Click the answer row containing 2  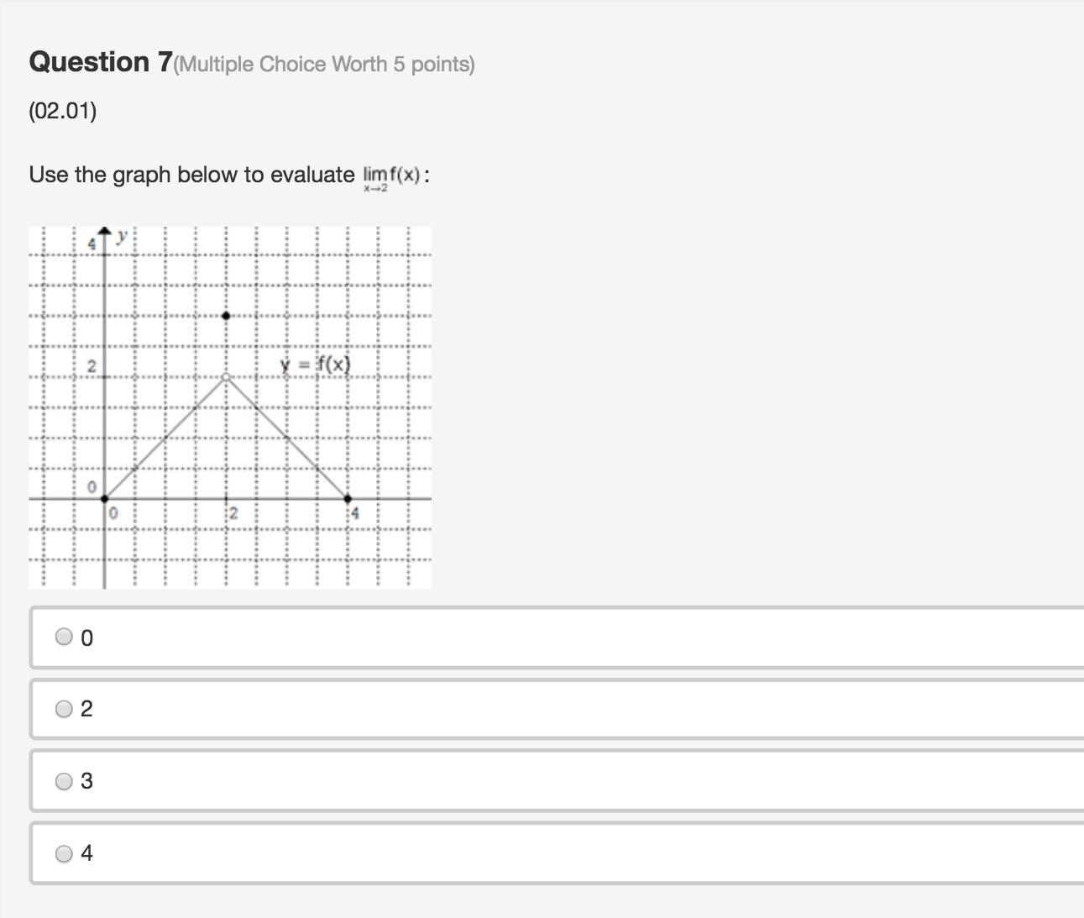coord(558,710)
